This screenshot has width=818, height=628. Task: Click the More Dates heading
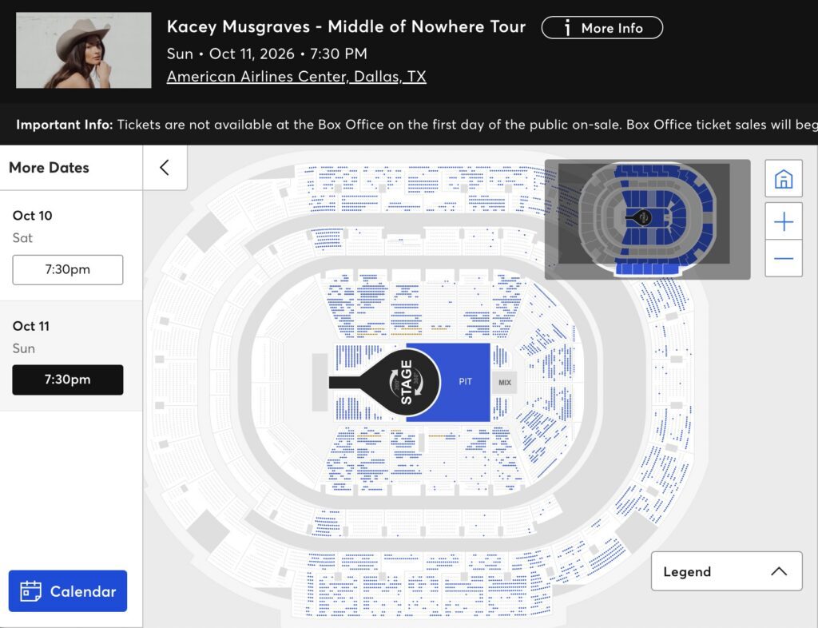point(49,168)
